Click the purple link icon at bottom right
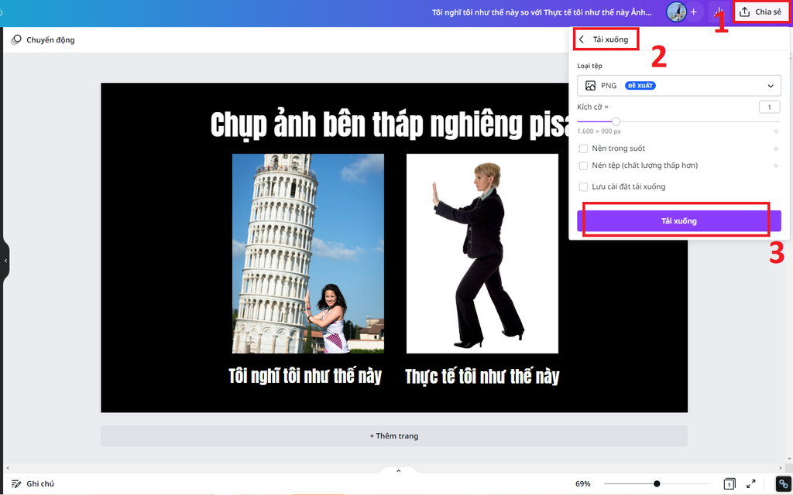The image size is (793, 495). tap(781, 483)
